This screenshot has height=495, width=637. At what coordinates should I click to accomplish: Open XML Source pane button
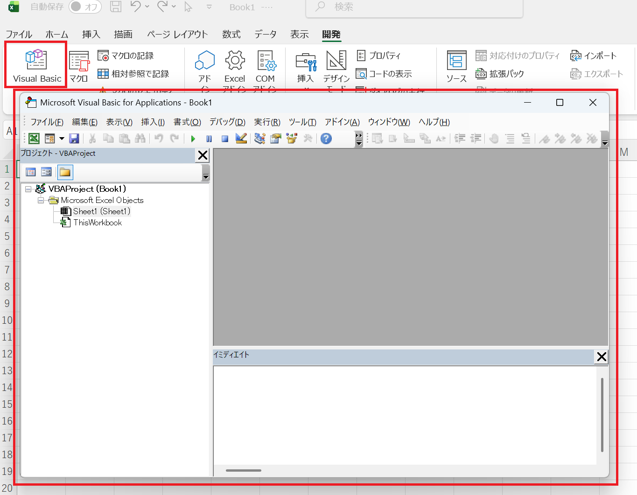tap(456, 67)
